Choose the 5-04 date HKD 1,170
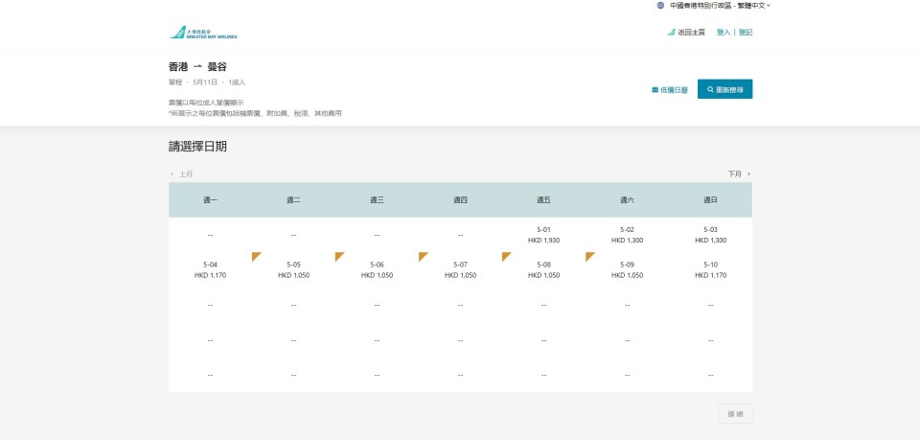Image resolution: width=920 pixels, height=440 pixels. [210, 269]
